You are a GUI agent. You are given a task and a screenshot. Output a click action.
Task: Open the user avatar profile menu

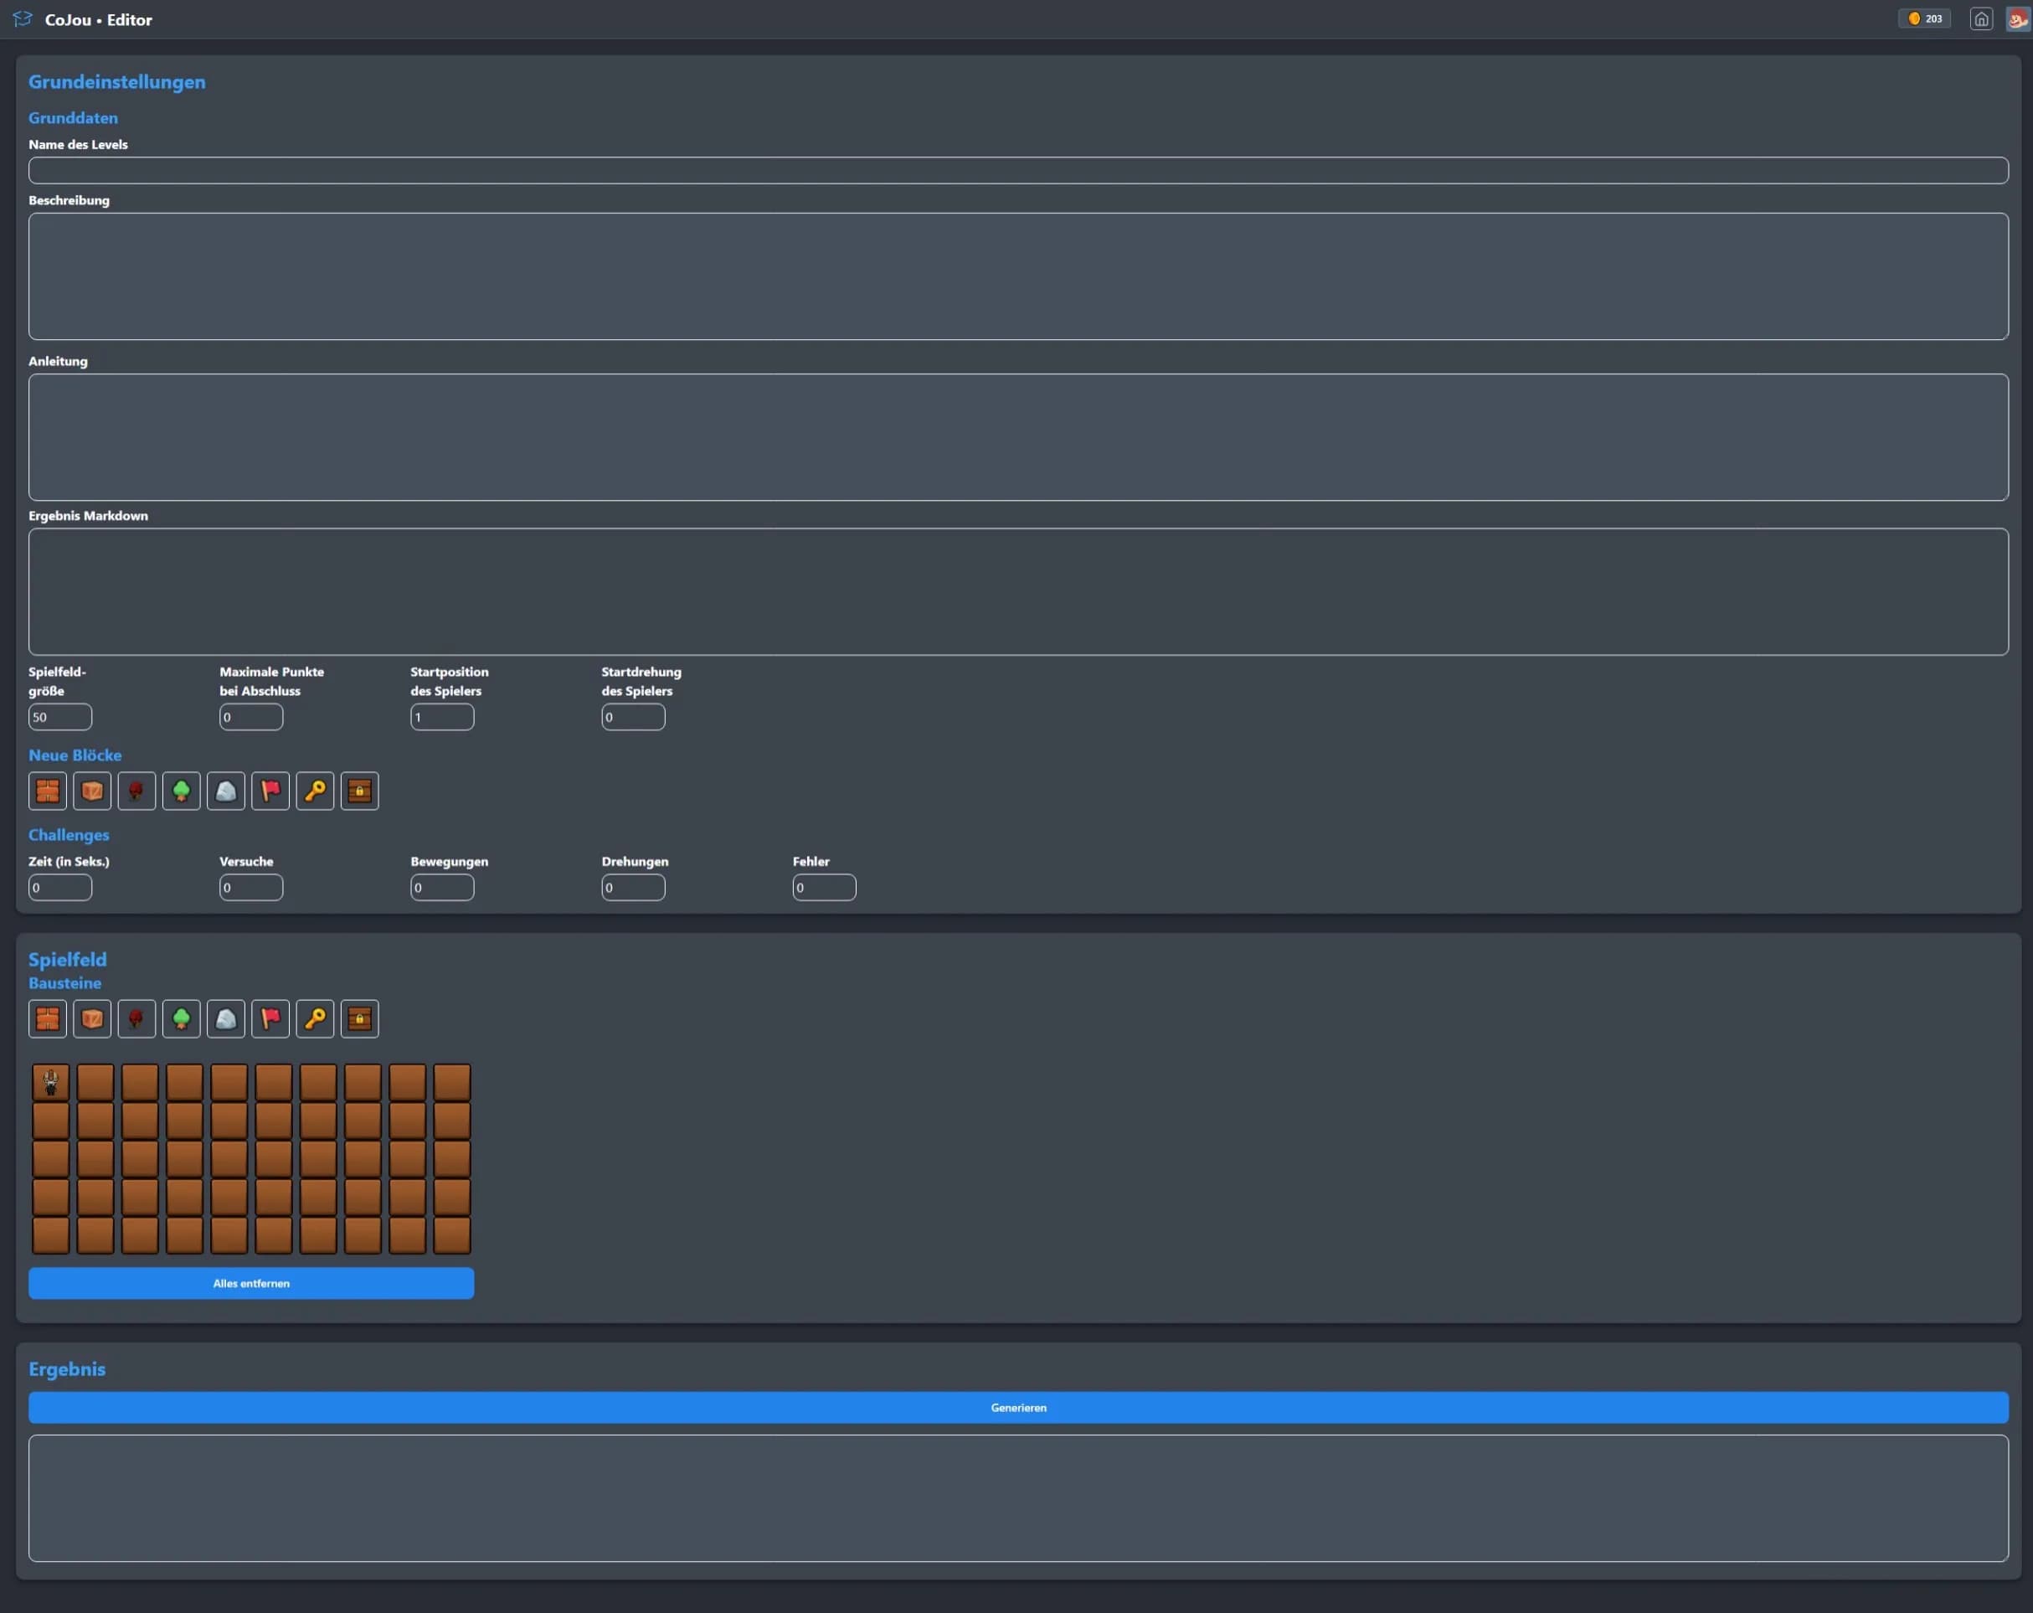point(2017,19)
